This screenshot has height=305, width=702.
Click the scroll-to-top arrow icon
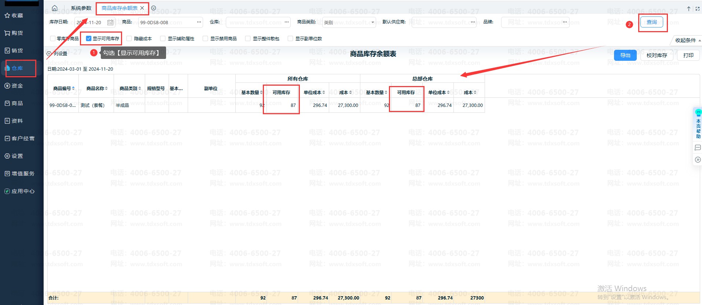pos(688,8)
